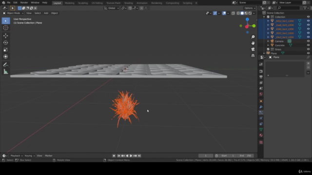Click the current frame number field
Screen dimensions: 312x175
206,156
